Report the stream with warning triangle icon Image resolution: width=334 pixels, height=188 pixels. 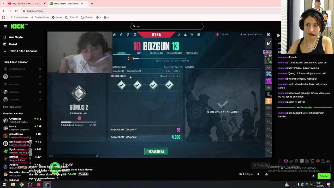(x=266, y=174)
